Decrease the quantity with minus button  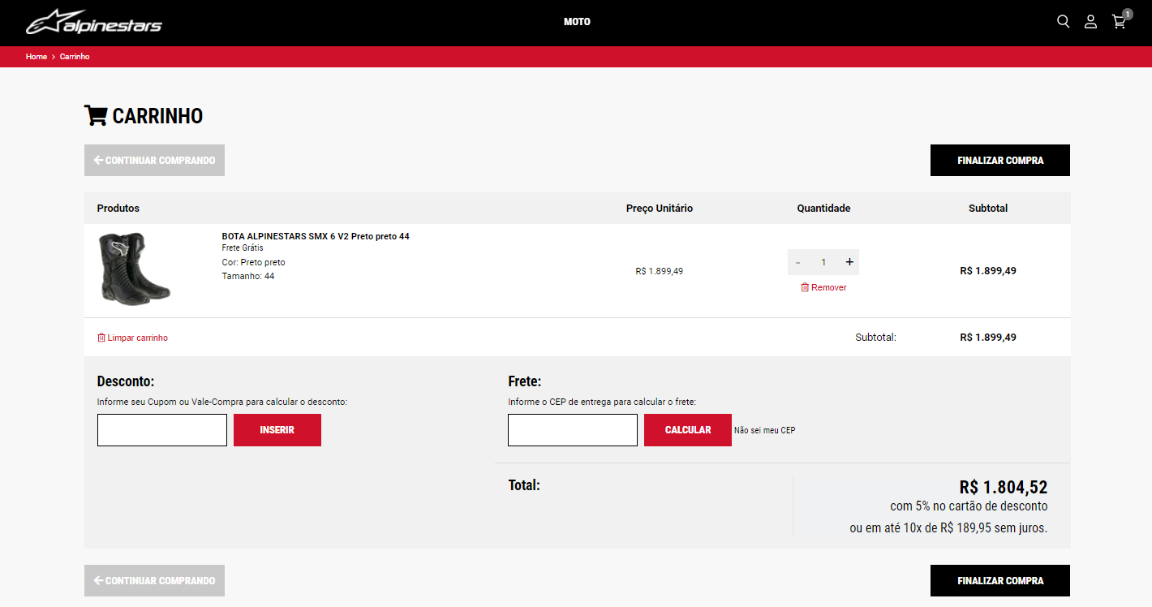pos(797,262)
